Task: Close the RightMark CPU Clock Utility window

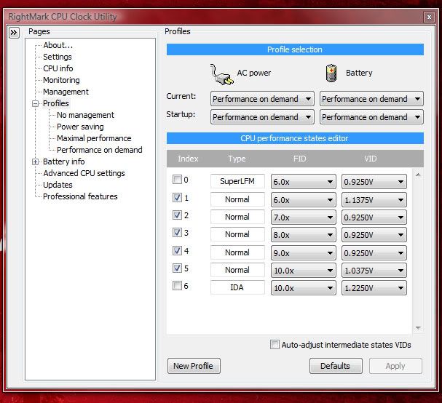Action: tap(429, 17)
